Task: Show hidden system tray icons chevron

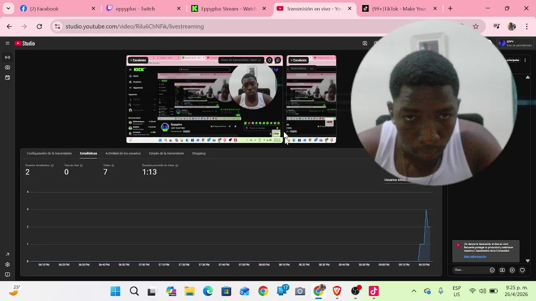Action: (x=414, y=291)
